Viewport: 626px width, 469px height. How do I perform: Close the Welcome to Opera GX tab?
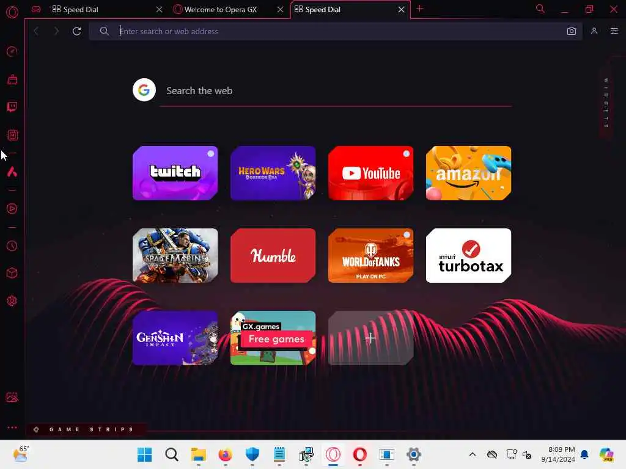coord(280,10)
